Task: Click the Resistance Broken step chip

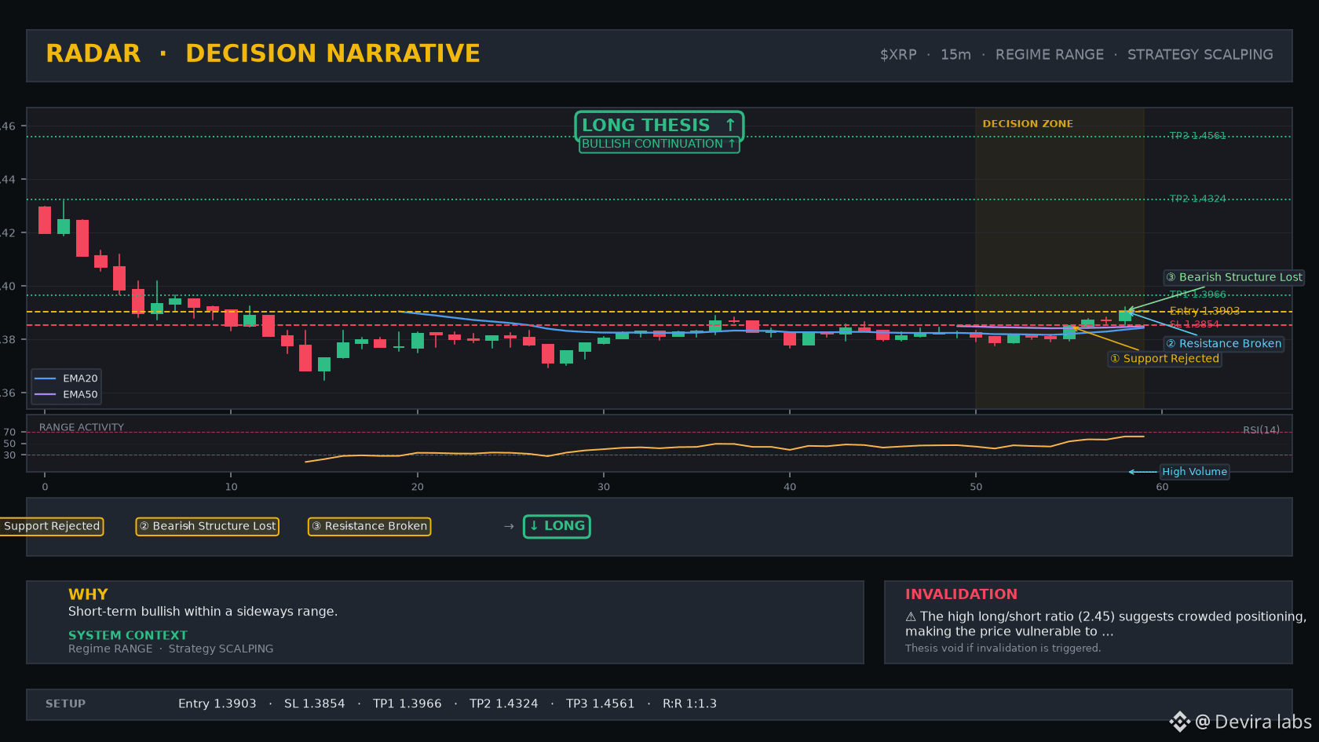Action: (369, 526)
